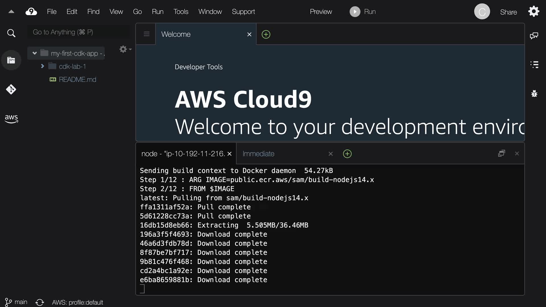546x307 pixels.
Task: Open the Environment file tree icon
Action: 11,60
